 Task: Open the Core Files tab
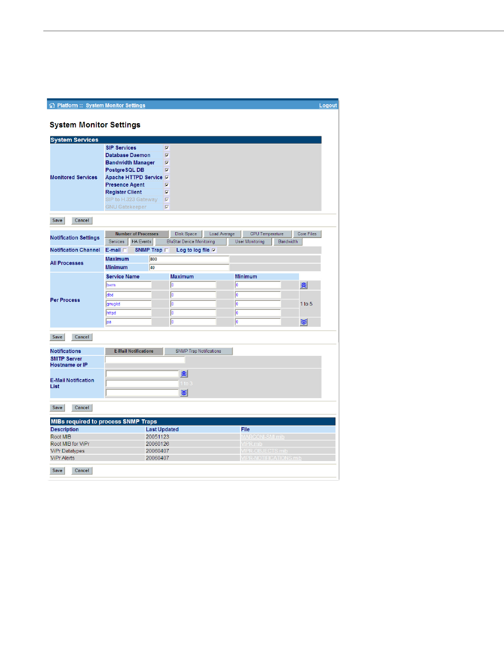[307, 234]
